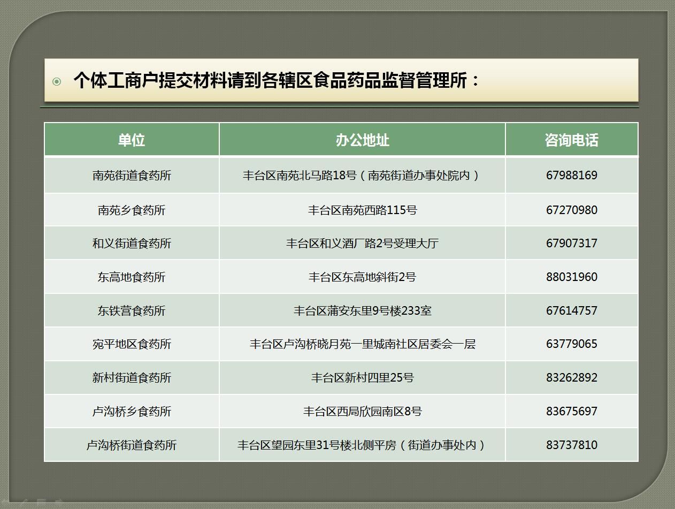Select phone number 67614757
675x509 pixels.
coord(572,310)
